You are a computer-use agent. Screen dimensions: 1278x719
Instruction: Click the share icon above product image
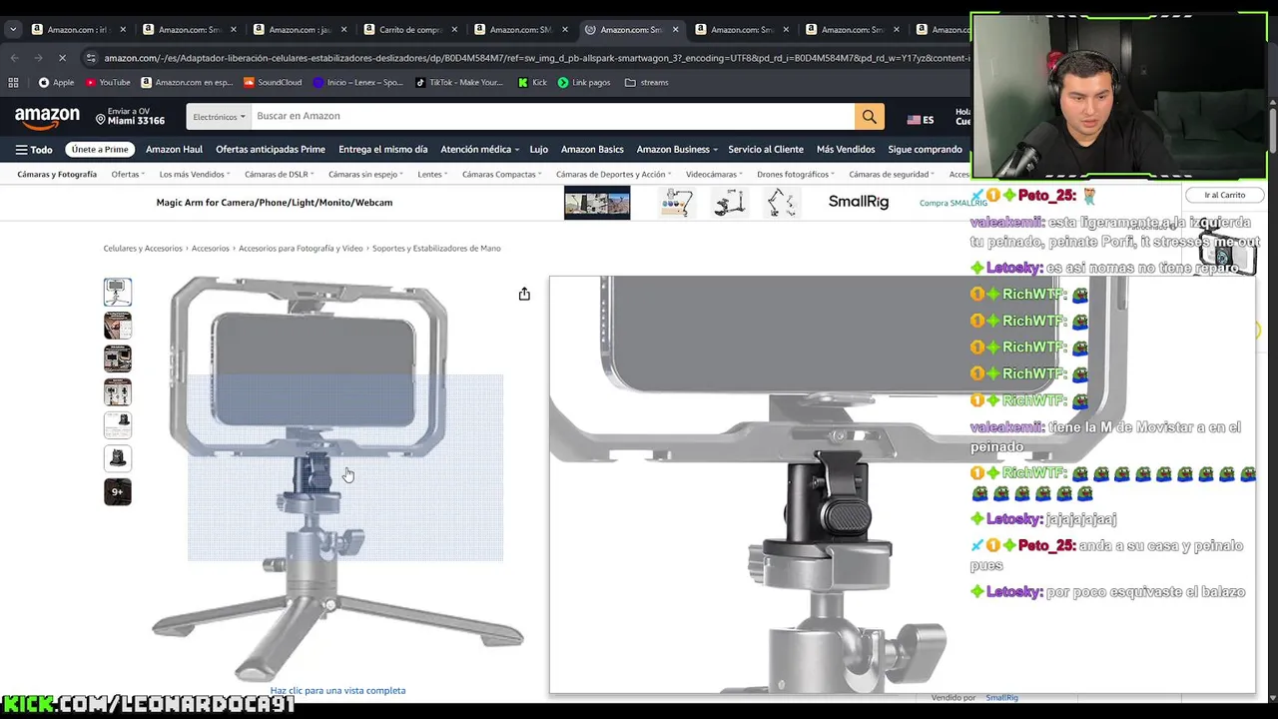(x=524, y=294)
